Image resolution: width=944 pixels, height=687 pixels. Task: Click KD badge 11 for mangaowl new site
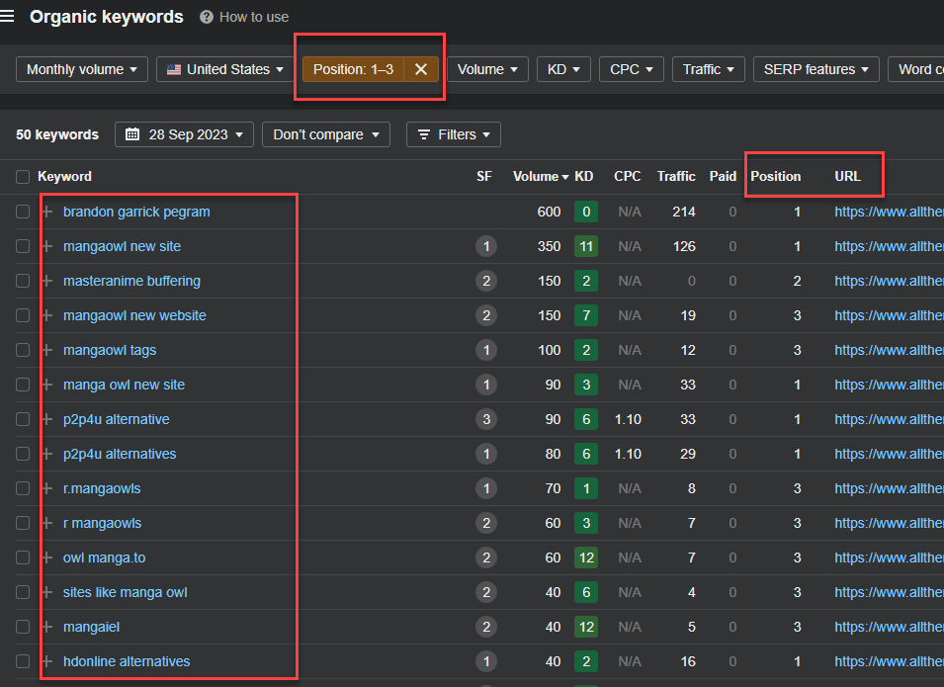586,246
